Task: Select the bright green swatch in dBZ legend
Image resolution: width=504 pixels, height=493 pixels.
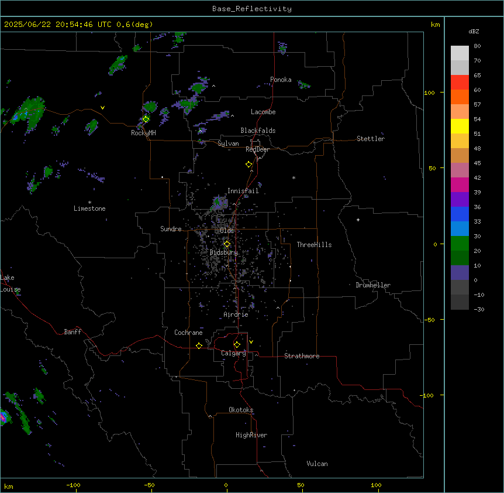Action: click(460, 244)
